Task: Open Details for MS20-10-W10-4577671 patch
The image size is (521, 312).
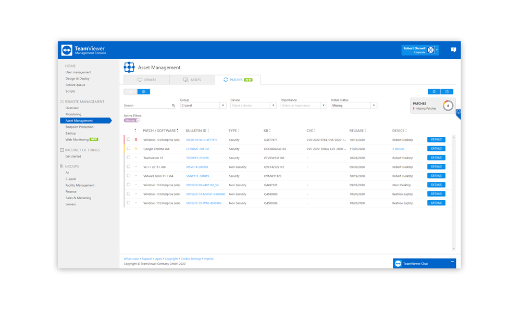Action: (436, 139)
